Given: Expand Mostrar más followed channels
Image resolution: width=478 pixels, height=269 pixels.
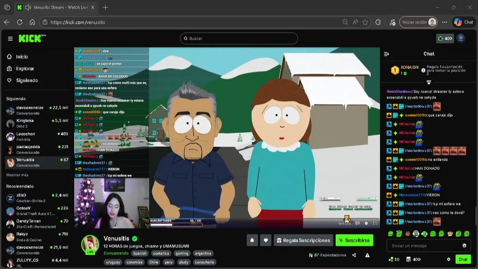Looking at the screenshot, I should 17,175.
